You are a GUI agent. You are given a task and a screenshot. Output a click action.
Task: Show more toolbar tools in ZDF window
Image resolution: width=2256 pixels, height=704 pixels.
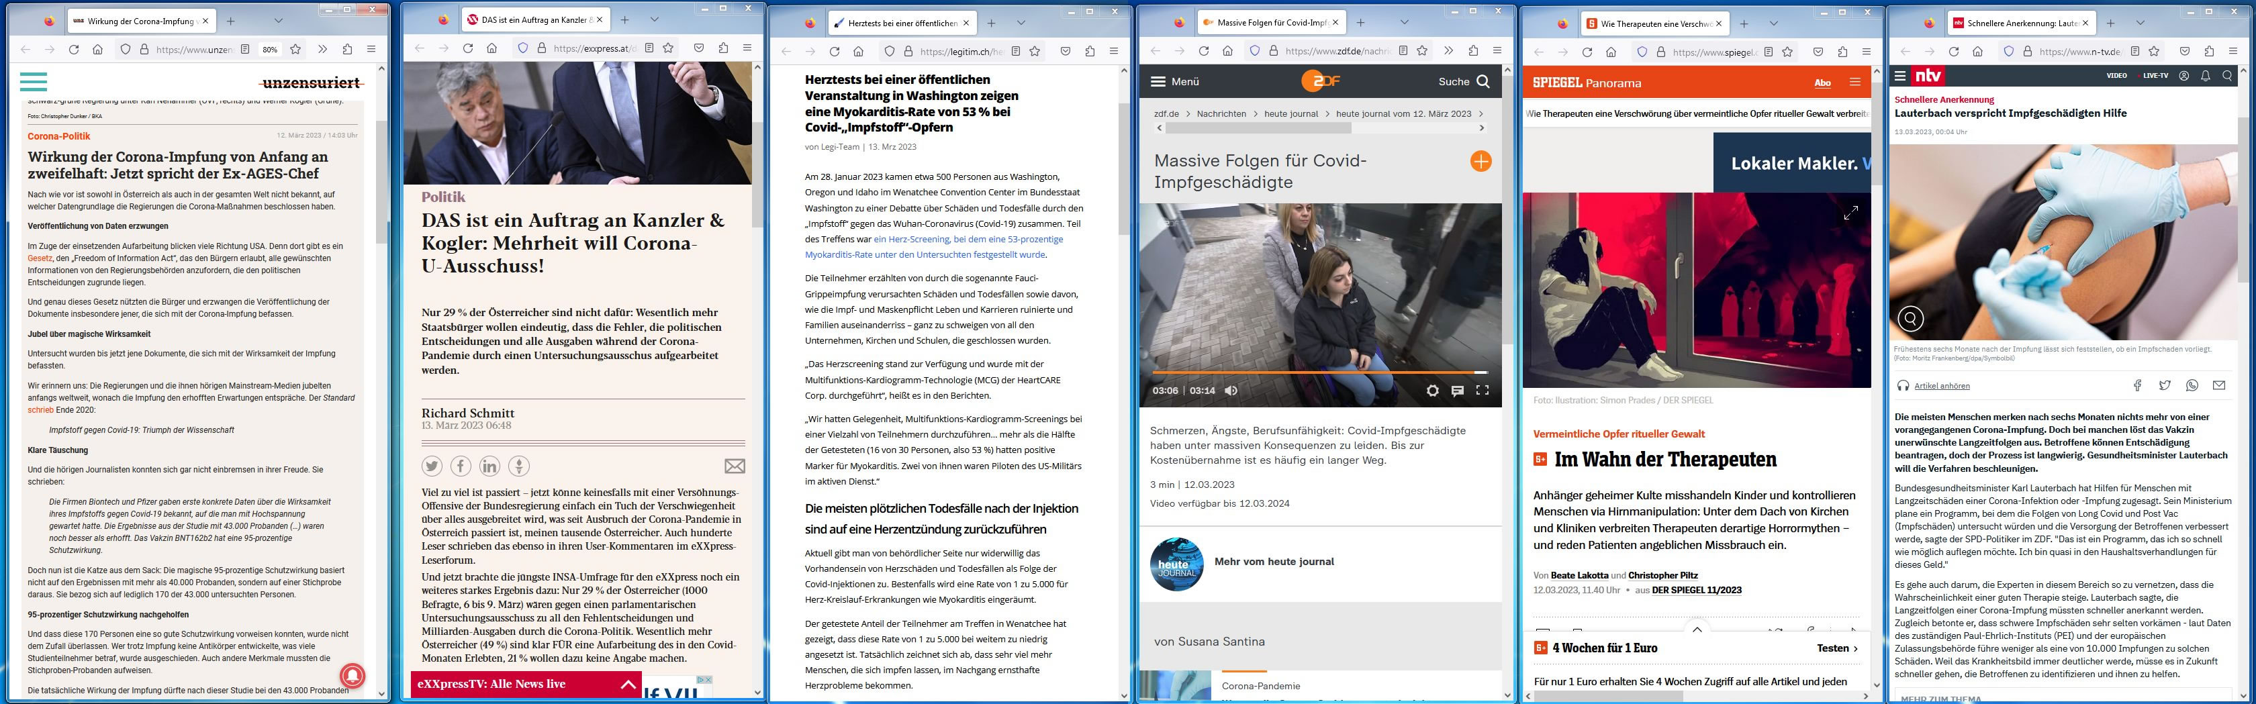pos(1448,51)
